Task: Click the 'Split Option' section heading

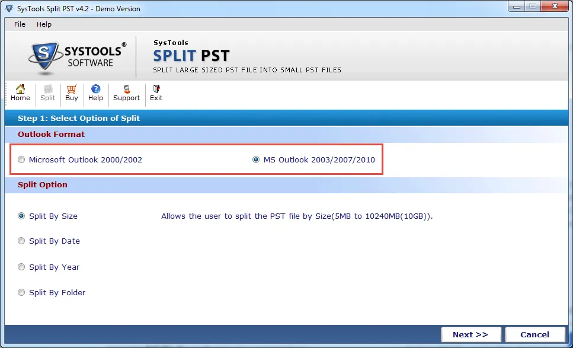Action: click(43, 184)
